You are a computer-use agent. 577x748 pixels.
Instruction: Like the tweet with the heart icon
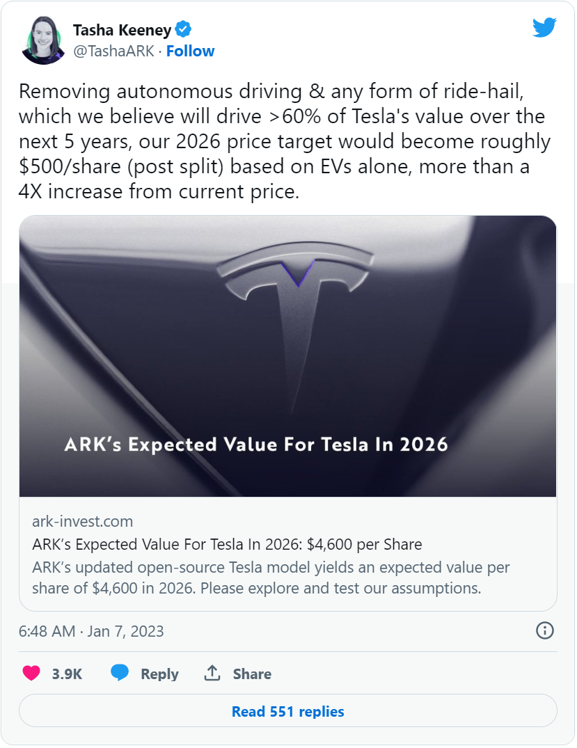(x=31, y=674)
